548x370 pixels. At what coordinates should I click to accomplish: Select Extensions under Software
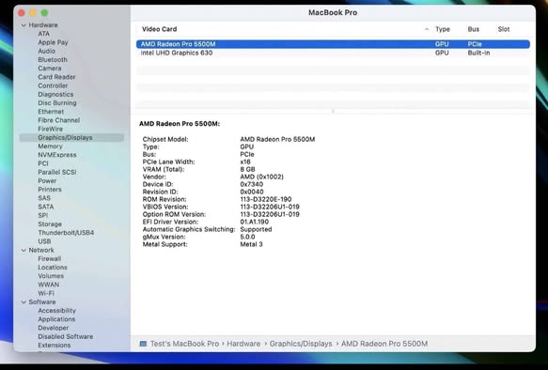click(x=55, y=346)
